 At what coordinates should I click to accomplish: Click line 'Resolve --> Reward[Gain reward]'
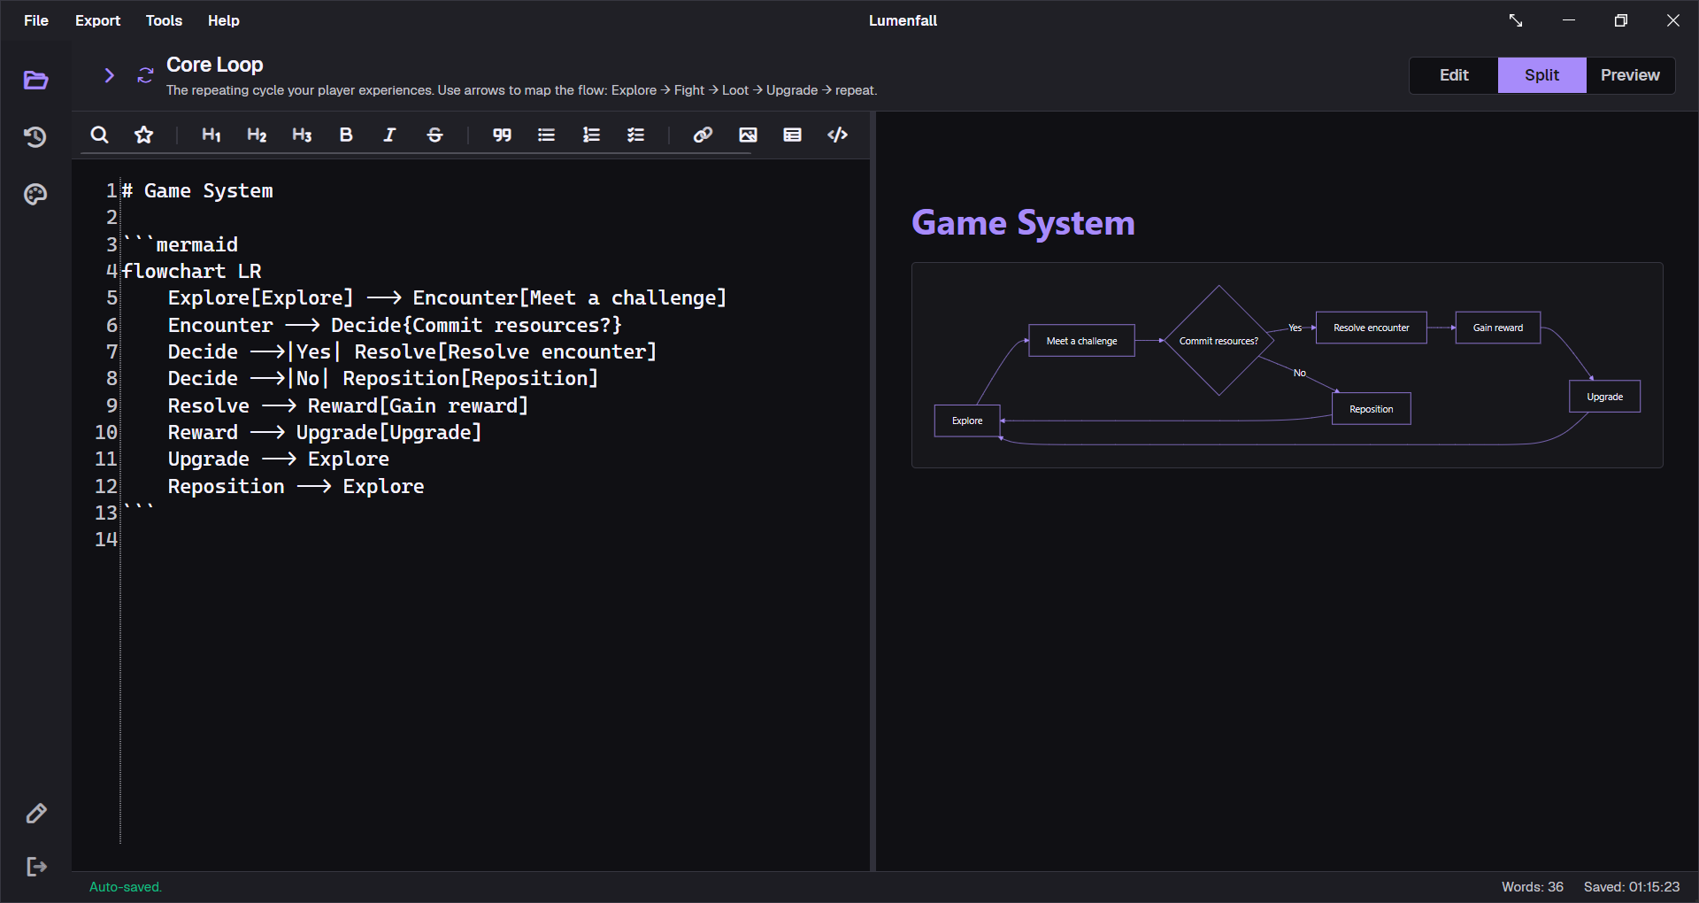(348, 405)
